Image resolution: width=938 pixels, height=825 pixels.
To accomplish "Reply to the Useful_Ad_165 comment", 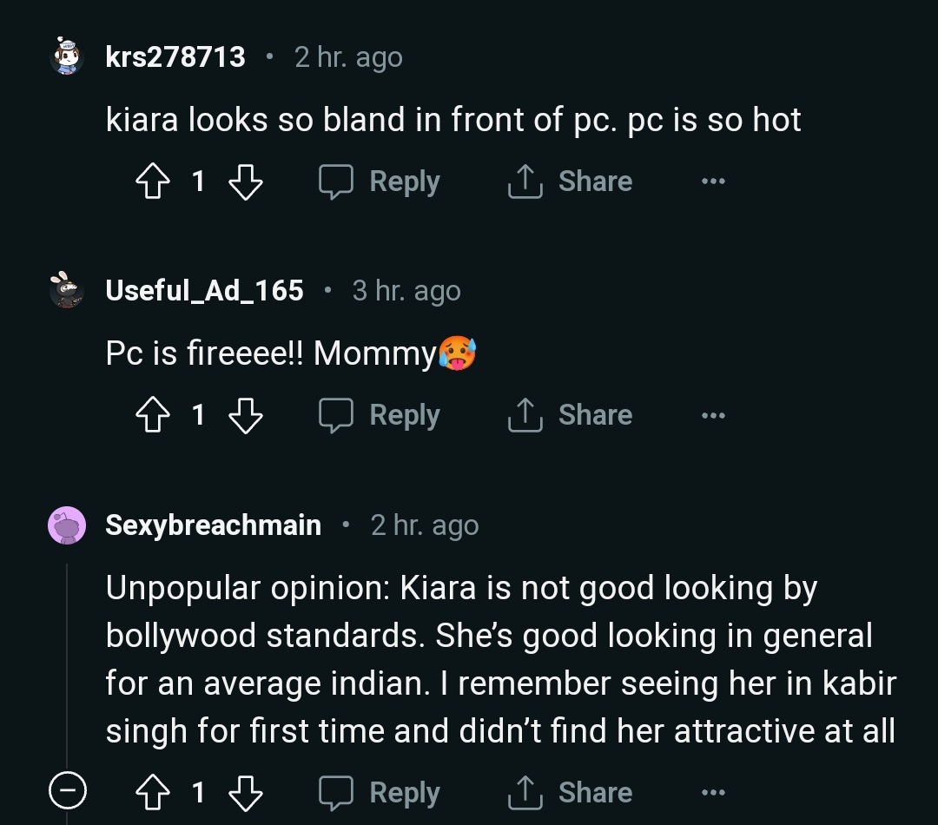I will coord(380,415).
